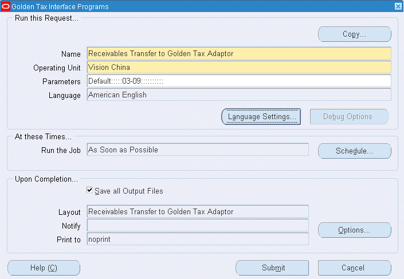The height and width of the screenshot is (279, 404).
Task: Open Language Settings...
Action: click(261, 117)
